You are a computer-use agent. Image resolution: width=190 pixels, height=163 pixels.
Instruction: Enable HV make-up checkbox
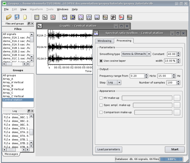tap(101, 98)
